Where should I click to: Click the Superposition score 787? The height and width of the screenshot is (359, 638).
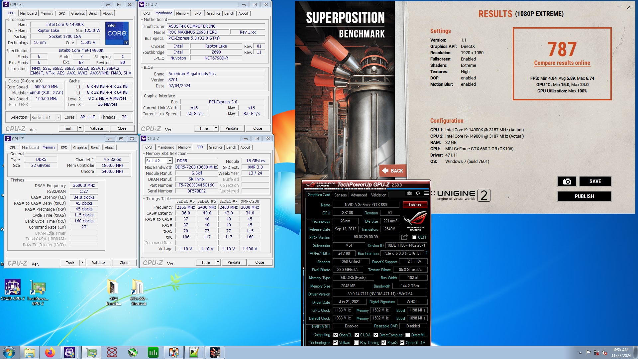click(562, 49)
